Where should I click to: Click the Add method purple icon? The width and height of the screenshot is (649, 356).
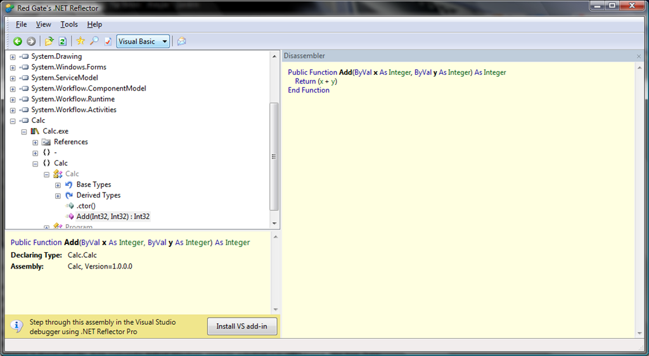70,216
